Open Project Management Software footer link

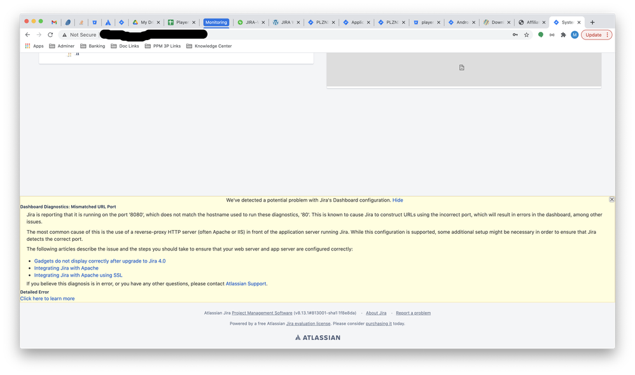262,313
